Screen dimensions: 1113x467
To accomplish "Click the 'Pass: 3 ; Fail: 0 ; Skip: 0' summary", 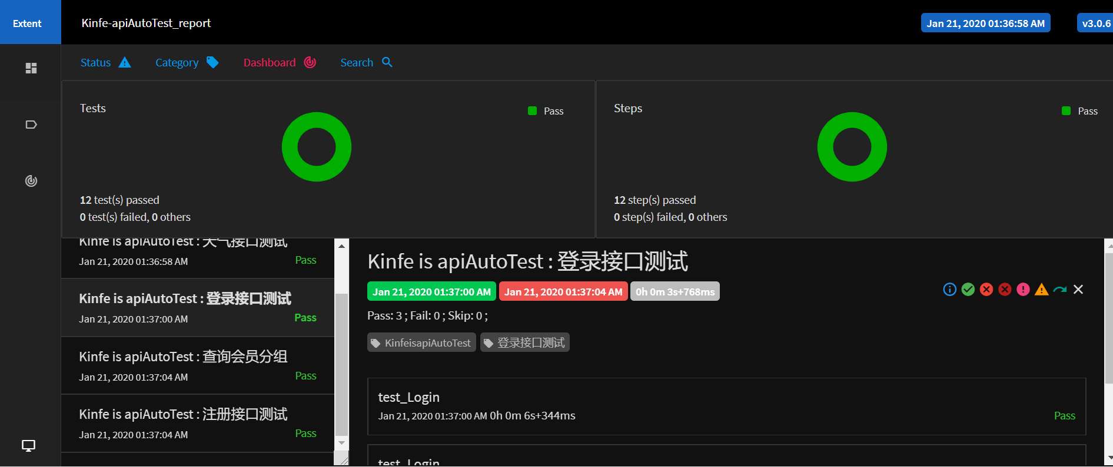I will [427, 315].
